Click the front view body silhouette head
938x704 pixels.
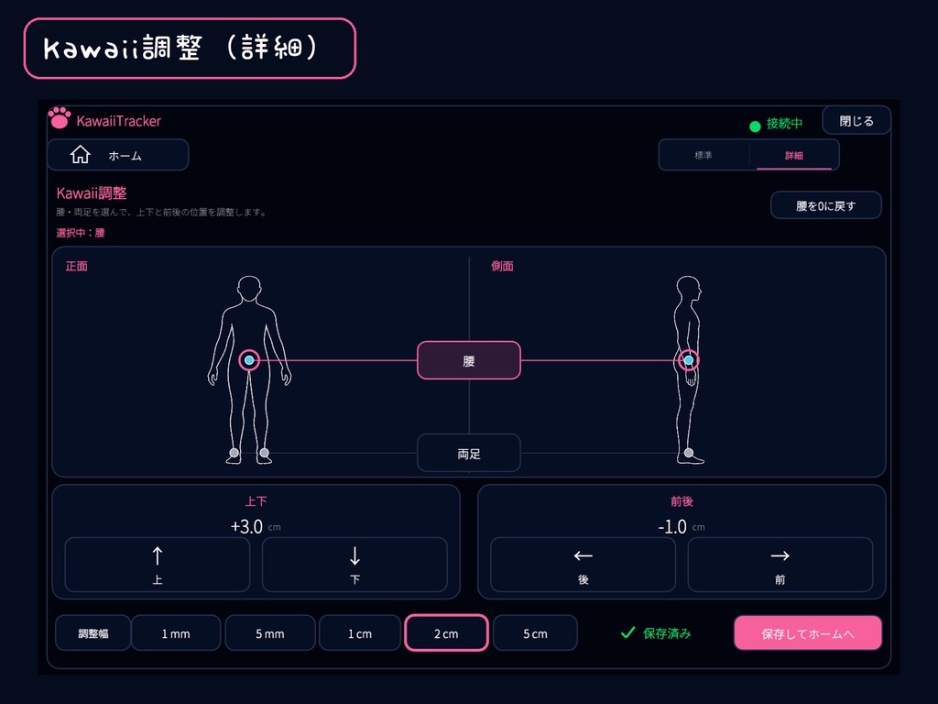(x=249, y=289)
